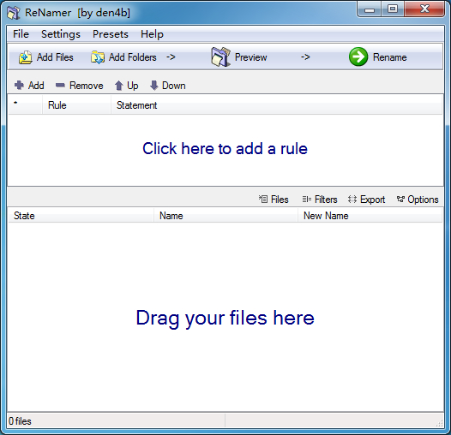Click the Preview folder icon
The image size is (451, 435).
220,57
